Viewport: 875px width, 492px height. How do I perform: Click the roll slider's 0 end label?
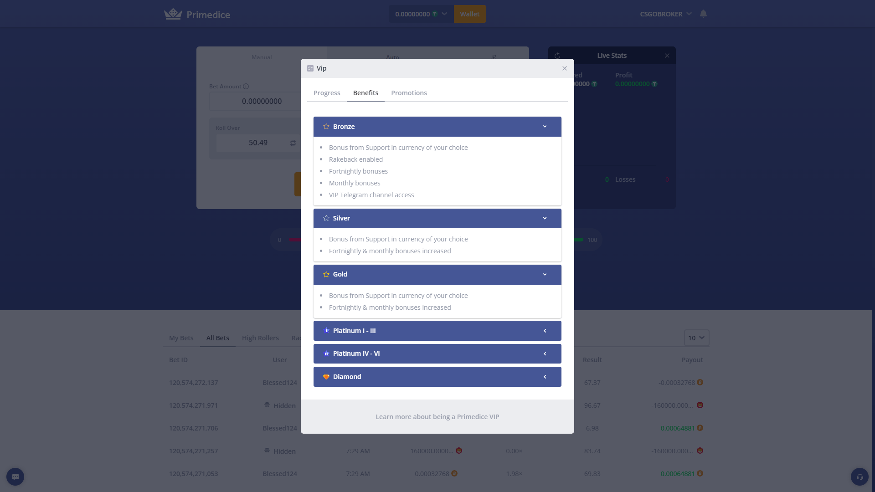tap(279, 240)
